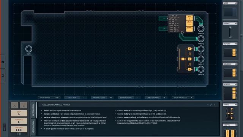
Task: Click the lower x1 pin stub on microcontroller
Action: (x=163, y=29)
